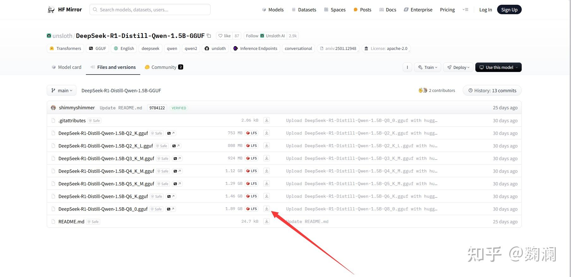571x277 pixels.
Task: Download the .gitattributes file
Action: (x=267, y=120)
